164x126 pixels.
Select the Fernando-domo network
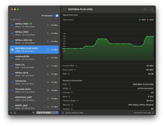(34, 90)
